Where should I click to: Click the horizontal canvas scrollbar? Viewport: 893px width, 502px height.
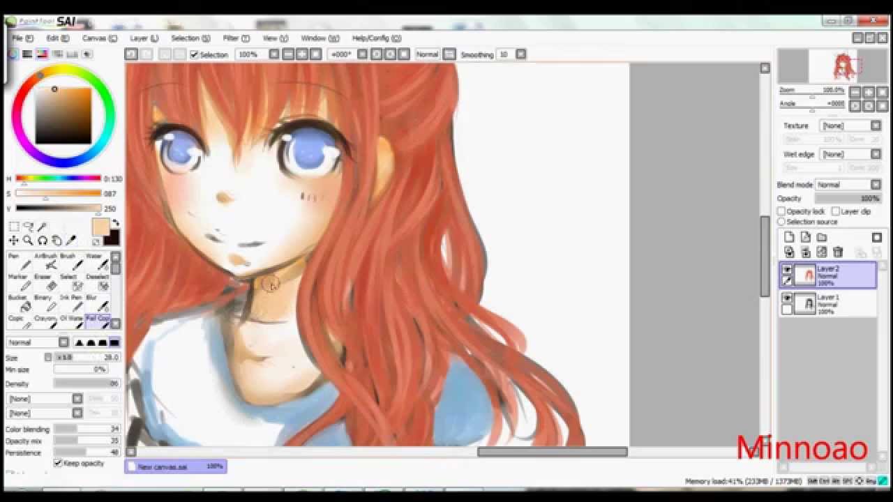[x=553, y=452]
